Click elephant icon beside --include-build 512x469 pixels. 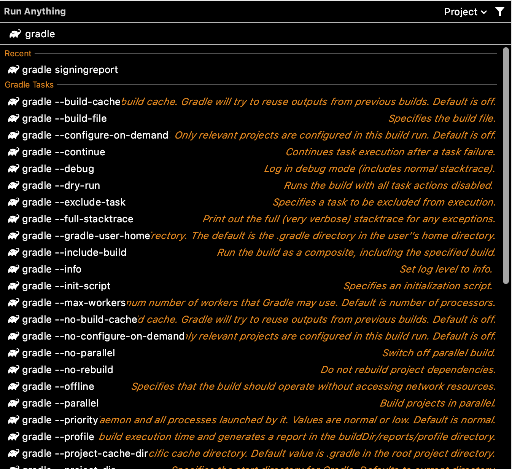pos(14,252)
